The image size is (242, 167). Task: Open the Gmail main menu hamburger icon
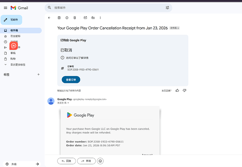[x=5, y=8]
